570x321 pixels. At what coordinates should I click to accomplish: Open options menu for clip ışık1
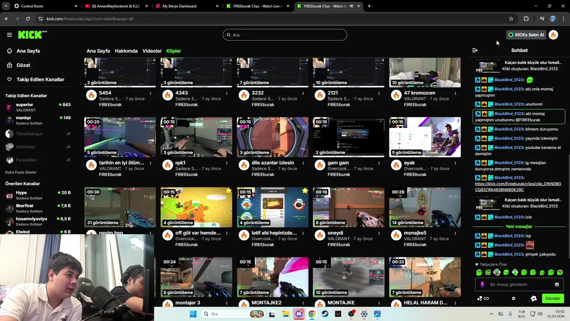pyautogui.click(x=227, y=163)
